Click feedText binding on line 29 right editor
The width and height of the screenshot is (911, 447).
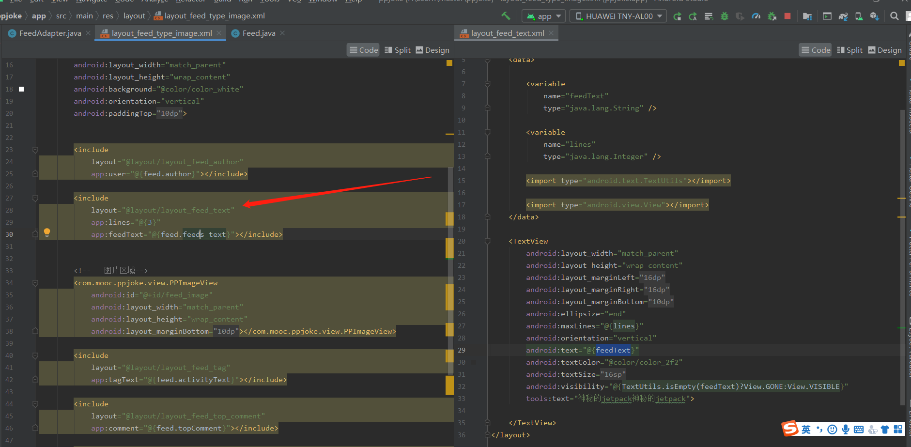[x=613, y=350]
